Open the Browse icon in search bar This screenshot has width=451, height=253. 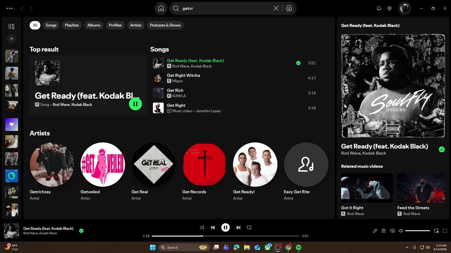[x=289, y=8]
